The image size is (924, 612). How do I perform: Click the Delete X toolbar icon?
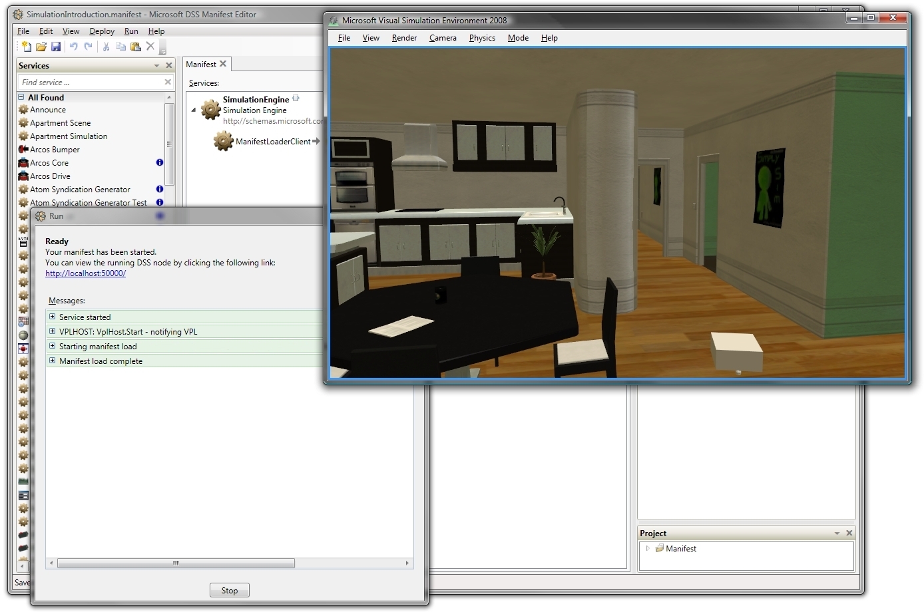pos(150,47)
